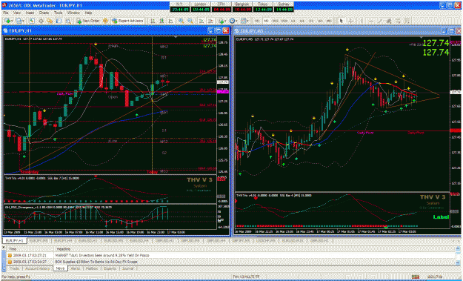The image size is (463, 281).
Task: Toggle the Data Window icon
Action: [41, 21]
